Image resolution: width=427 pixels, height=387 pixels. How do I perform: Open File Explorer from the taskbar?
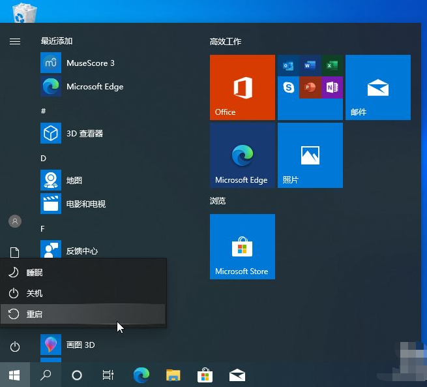[x=173, y=375]
